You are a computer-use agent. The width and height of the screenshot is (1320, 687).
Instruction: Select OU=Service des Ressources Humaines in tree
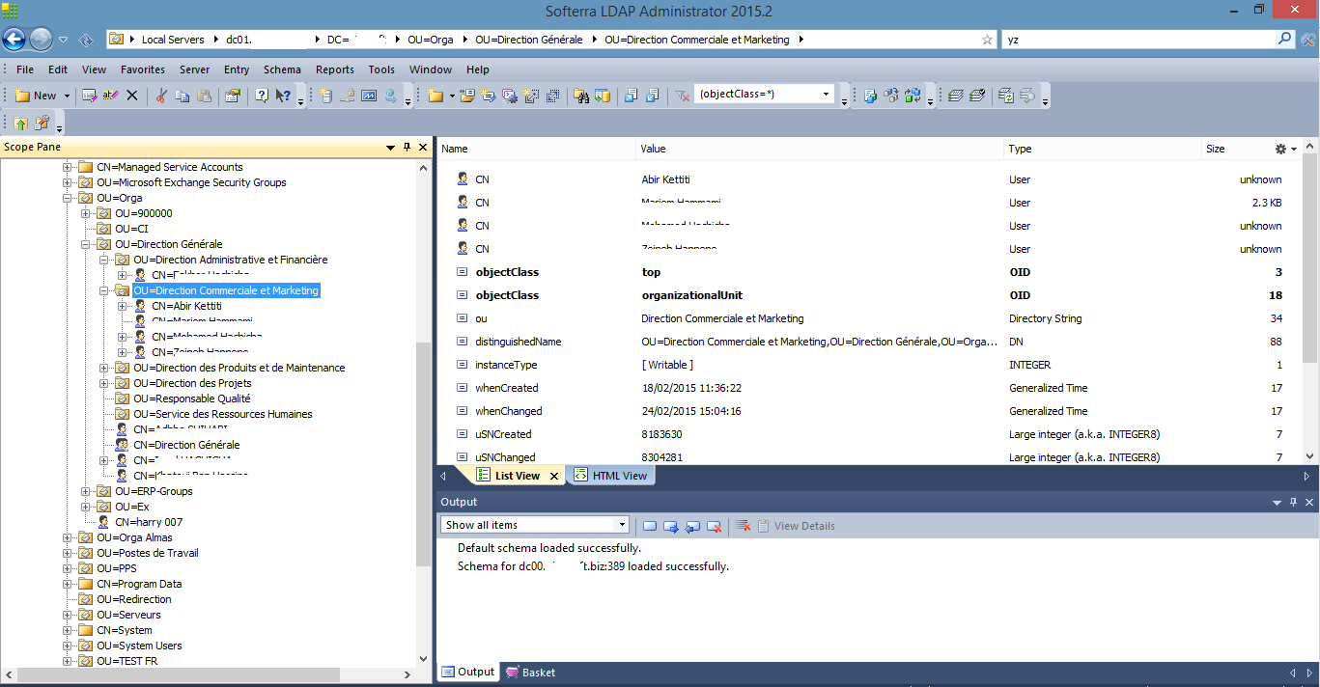pos(223,414)
